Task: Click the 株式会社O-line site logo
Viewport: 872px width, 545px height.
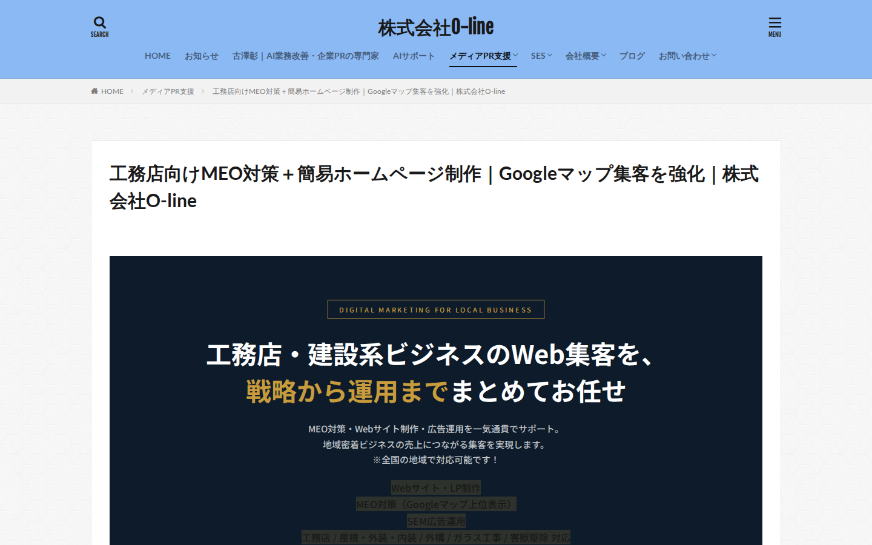Action: [x=436, y=27]
